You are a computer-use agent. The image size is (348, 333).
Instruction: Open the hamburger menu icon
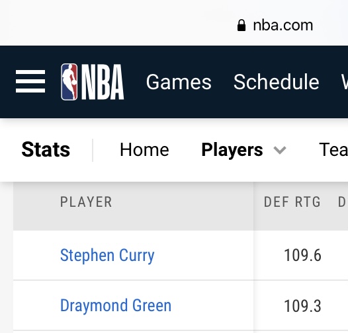[x=30, y=81]
